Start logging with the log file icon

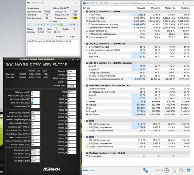click(x=174, y=170)
